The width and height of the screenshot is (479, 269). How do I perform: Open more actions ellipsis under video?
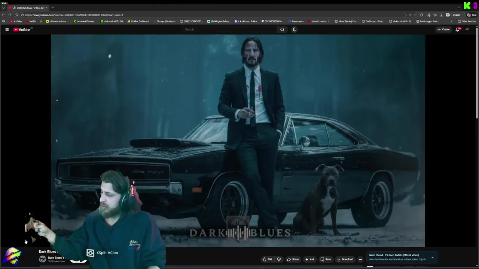tap(360, 259)
